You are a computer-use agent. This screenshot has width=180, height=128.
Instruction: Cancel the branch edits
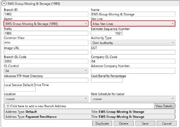[166, 124]
